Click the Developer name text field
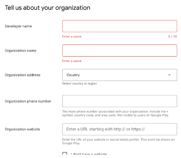Viewport: 181px width, 158px height. (x=120, y=26)
